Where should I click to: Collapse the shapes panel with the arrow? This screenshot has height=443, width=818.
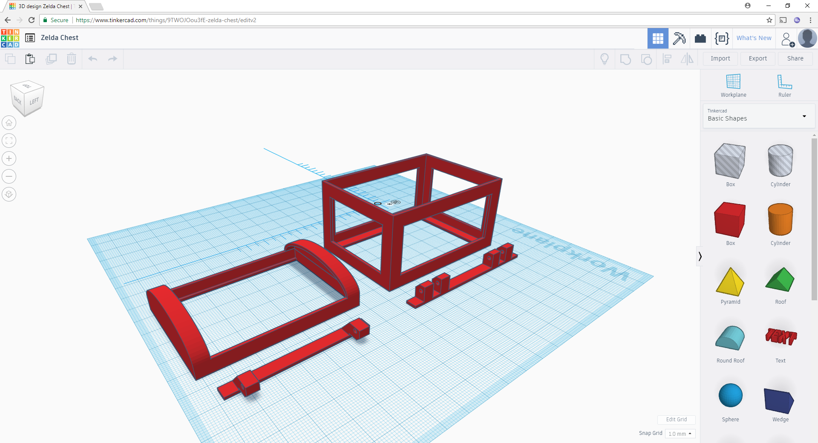(x=700, y=256)
